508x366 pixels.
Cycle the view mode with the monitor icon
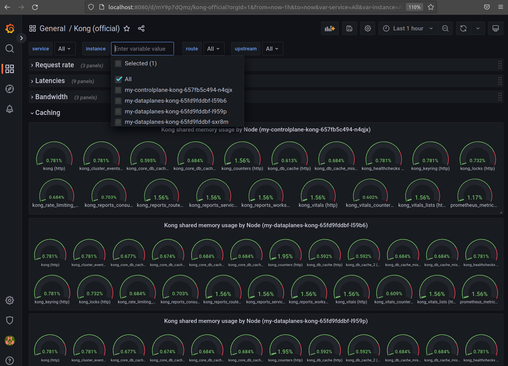(496, 28)
